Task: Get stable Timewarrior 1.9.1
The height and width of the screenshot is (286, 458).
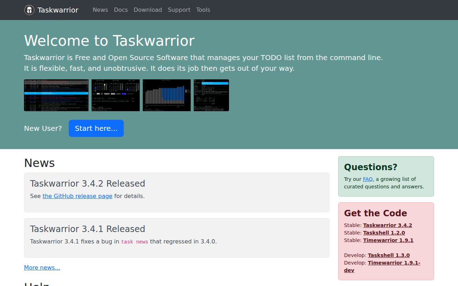Action: [388, 240]
